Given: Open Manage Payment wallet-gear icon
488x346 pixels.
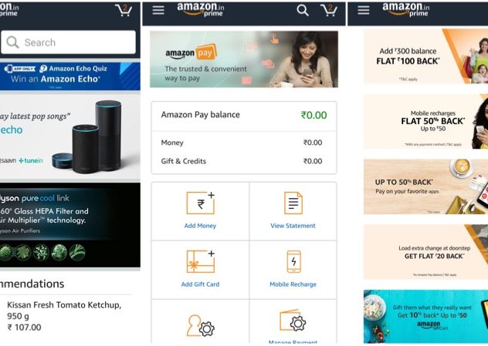Looking at the screenshot, I should tap(293, 321).
